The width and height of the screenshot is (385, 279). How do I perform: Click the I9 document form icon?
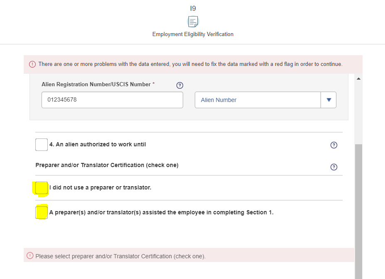click(x=193, y=21)
